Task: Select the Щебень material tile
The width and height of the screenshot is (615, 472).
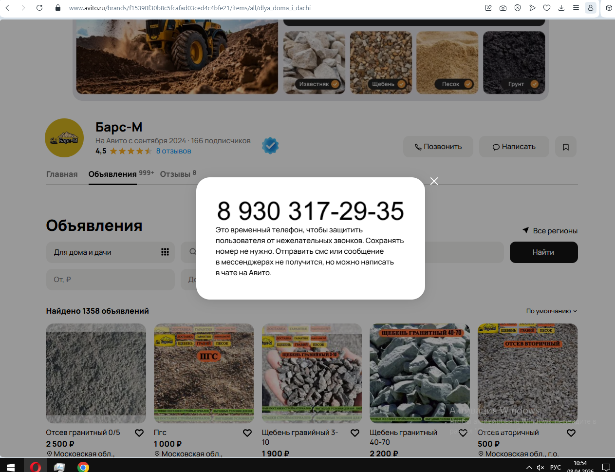Action: click(x=381, y=62)
